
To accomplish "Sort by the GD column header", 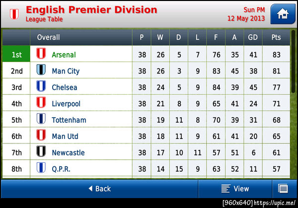I will click(x=253, y=37).
